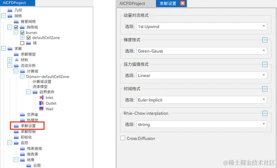Click the 求解控制 folder icon

[x=16, y=131]
